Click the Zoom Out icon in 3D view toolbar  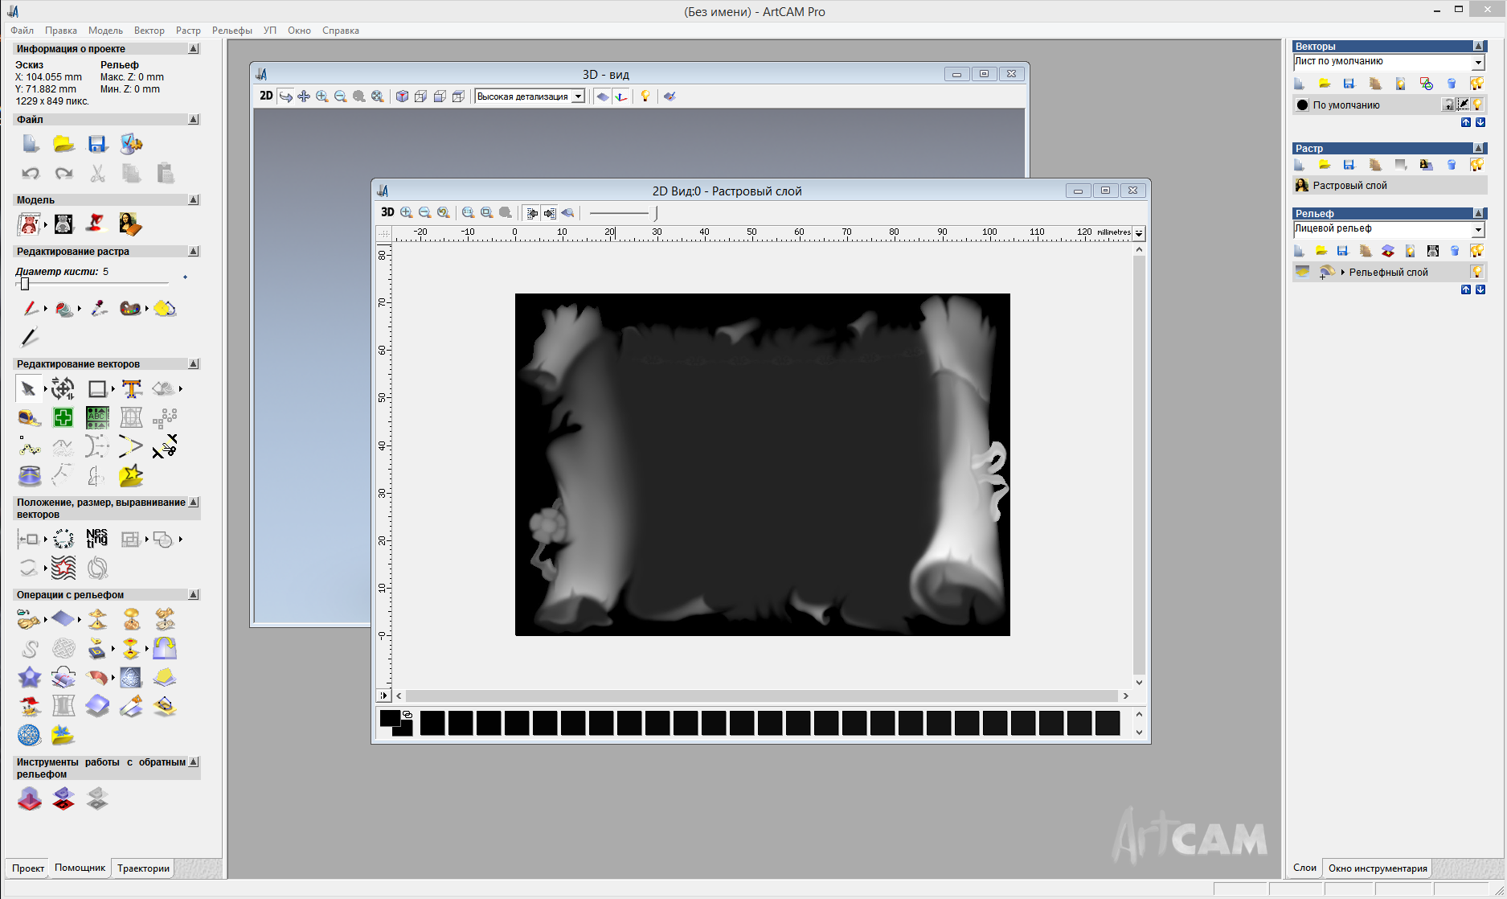tap(340, 96)
